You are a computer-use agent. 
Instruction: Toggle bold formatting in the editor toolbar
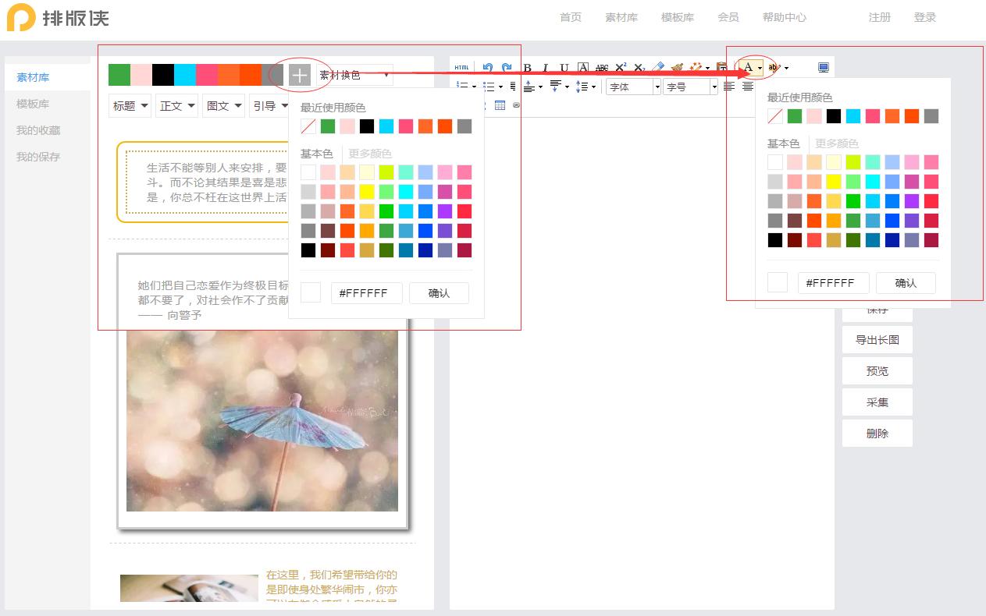528,68
